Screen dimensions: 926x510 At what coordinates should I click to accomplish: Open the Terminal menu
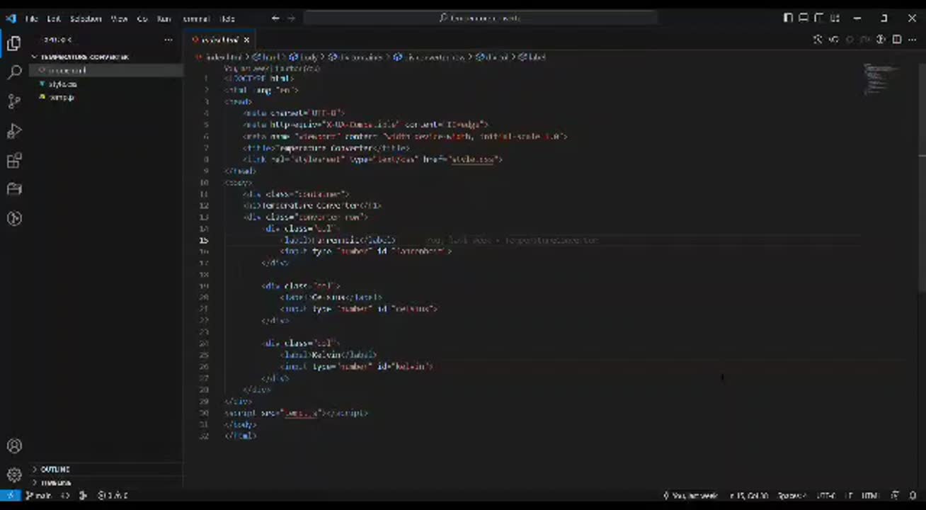pos(196,18)
